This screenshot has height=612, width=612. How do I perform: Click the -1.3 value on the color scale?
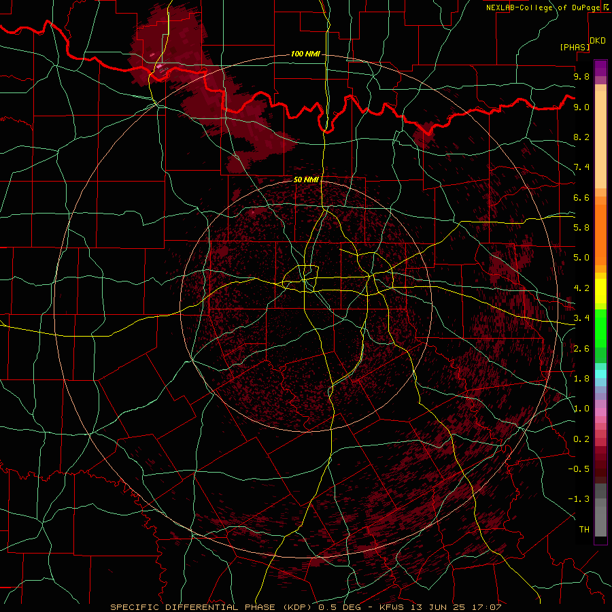(579, 499)
